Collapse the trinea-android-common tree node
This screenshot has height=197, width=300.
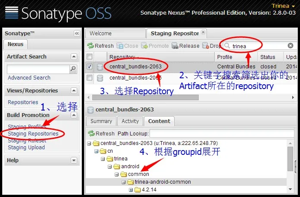pyautogui.click(x=124, y=182)
